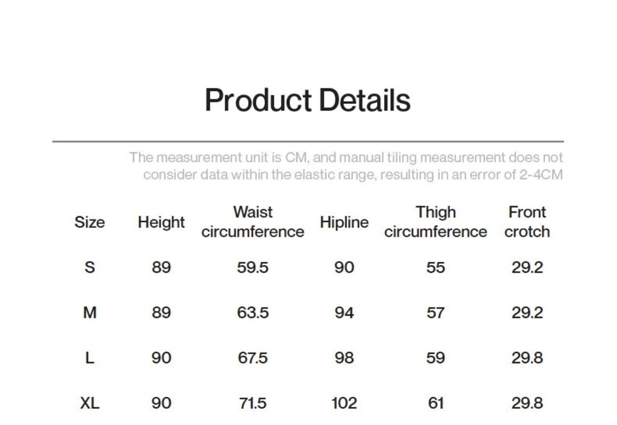Click the Waist circumference column header
Viewport: 617px width, 425px height.
pos(253,222)
